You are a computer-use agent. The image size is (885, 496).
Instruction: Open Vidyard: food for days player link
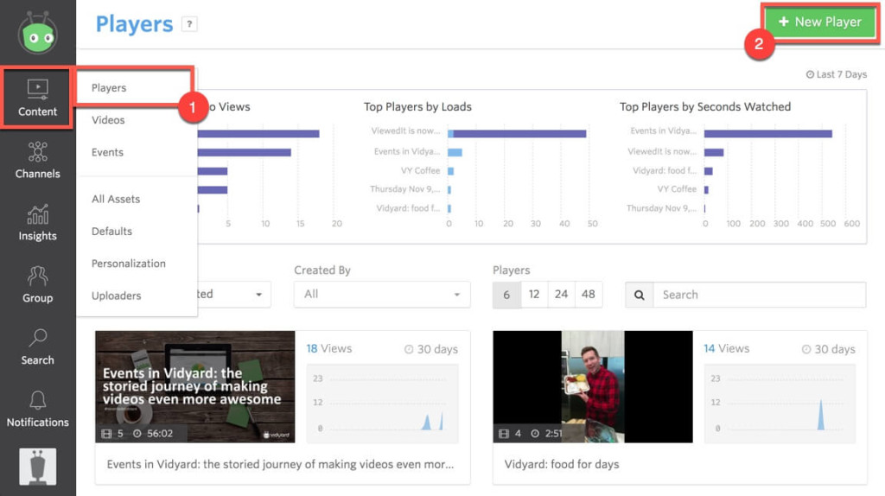562,464
